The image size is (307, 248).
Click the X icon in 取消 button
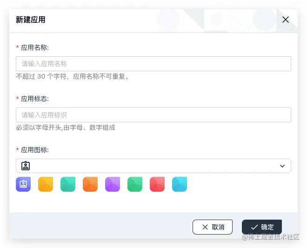coord(205,227)
